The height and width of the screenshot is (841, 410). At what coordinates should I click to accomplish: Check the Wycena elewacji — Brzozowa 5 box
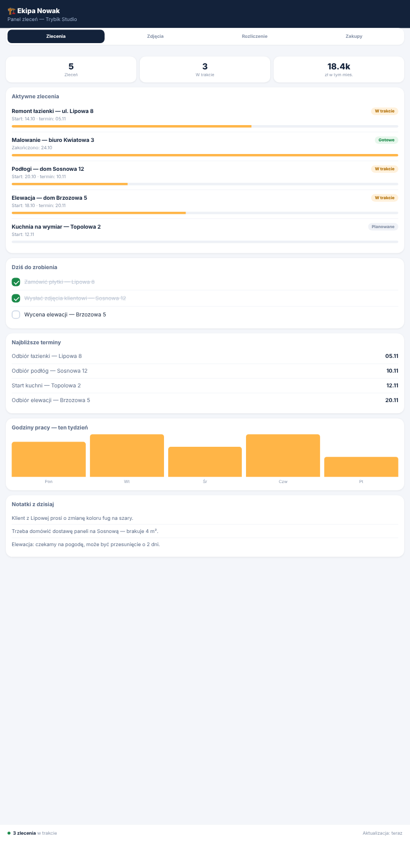tap(16, 315)
